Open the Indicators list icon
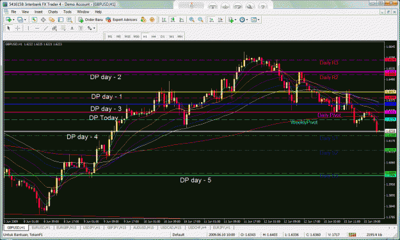 tap(230, 20)
